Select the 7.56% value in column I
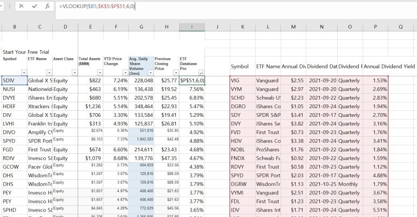This screenshot has width=417, height=217. (x=192, y=89)
